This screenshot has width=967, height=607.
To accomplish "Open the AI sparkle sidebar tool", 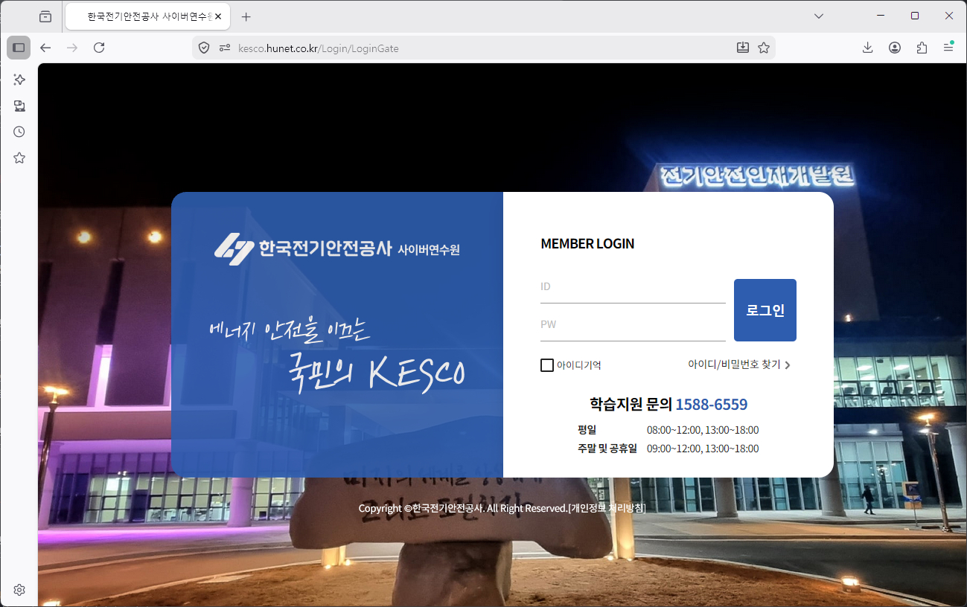I will click(19, 80).
